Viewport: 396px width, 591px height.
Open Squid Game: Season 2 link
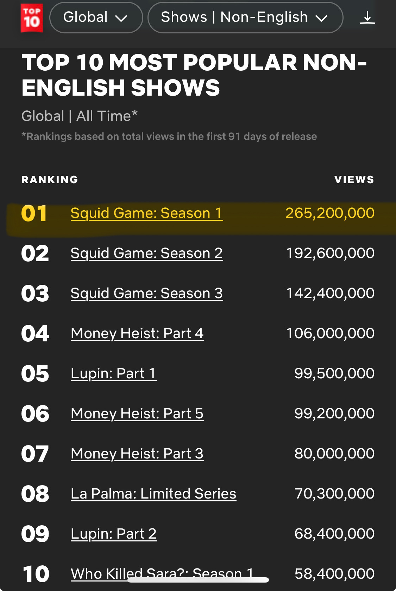(146, 253)
